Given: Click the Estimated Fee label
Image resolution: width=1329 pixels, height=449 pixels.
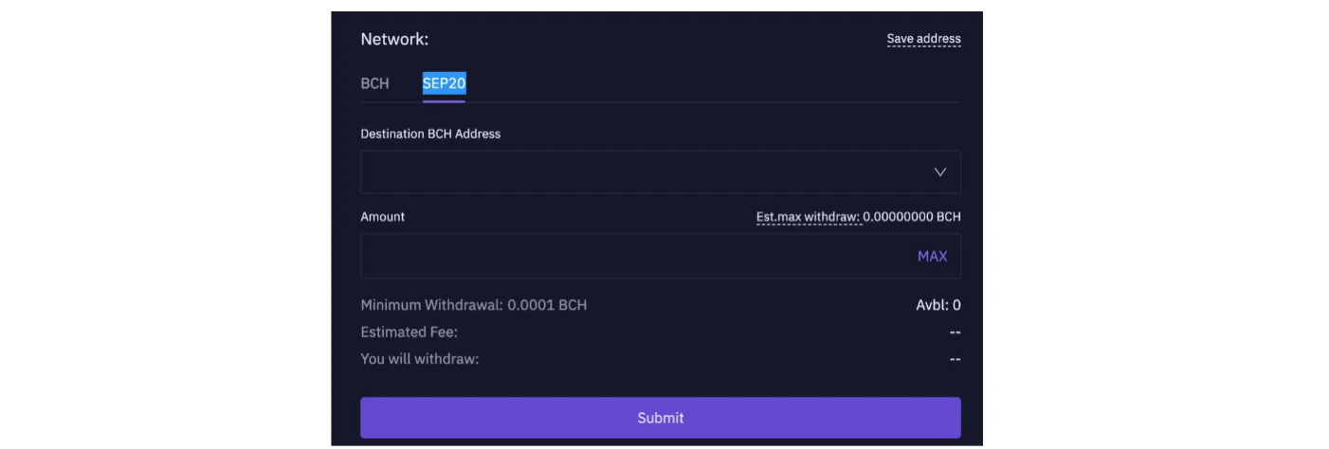Looking at the screenshot, I should pos(410,332).
